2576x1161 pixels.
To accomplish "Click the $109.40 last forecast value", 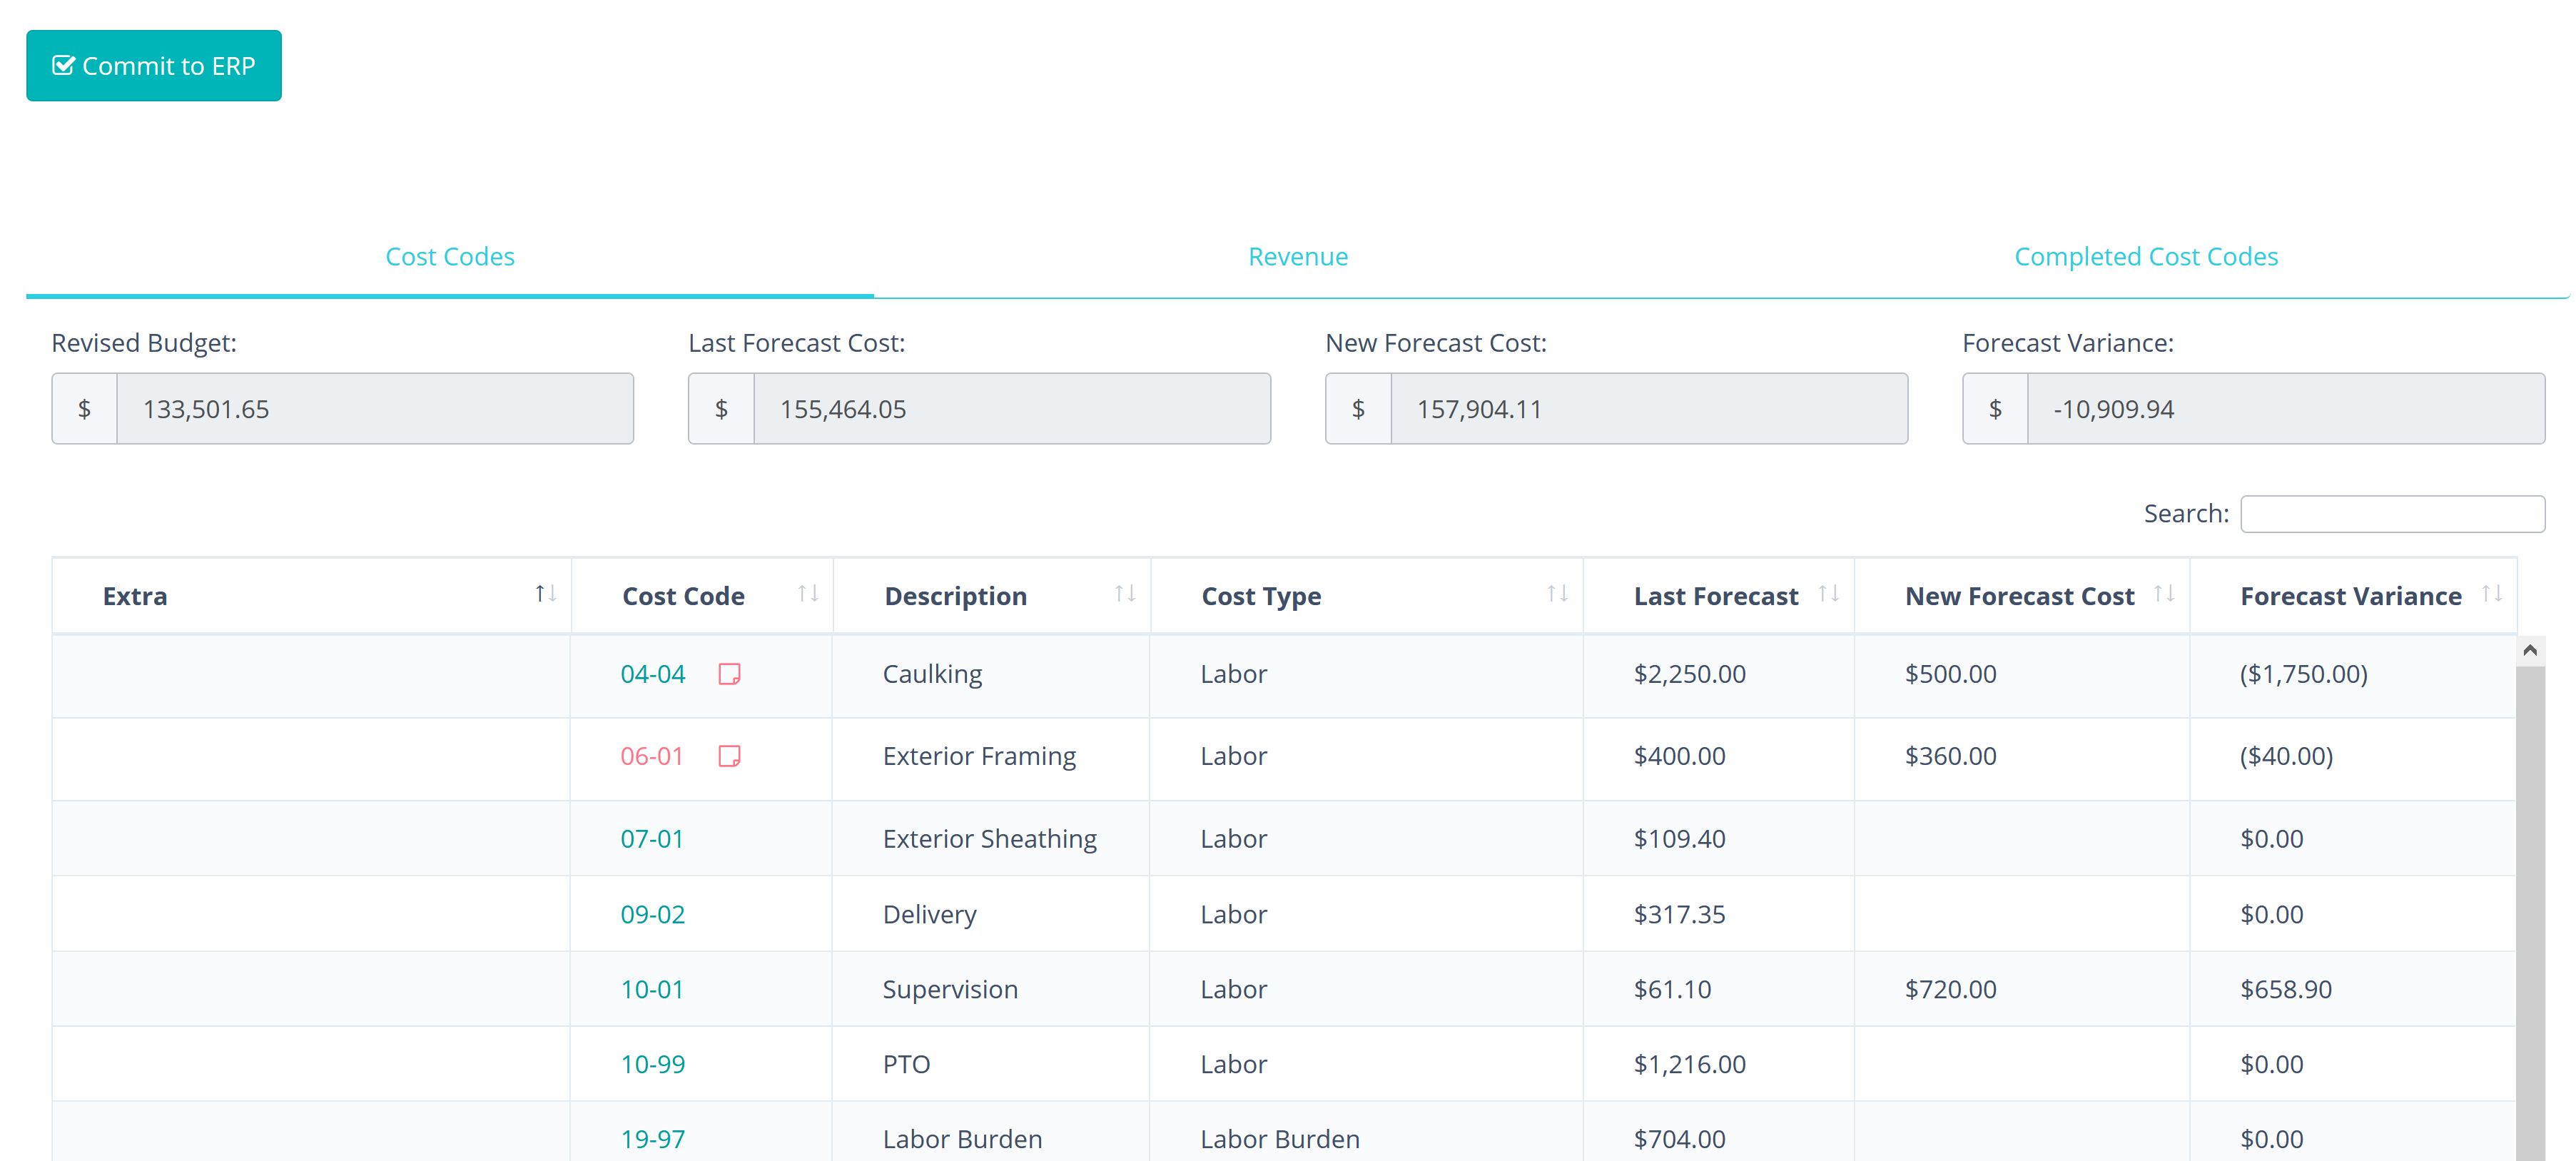I will click(x=1679, y=838).
